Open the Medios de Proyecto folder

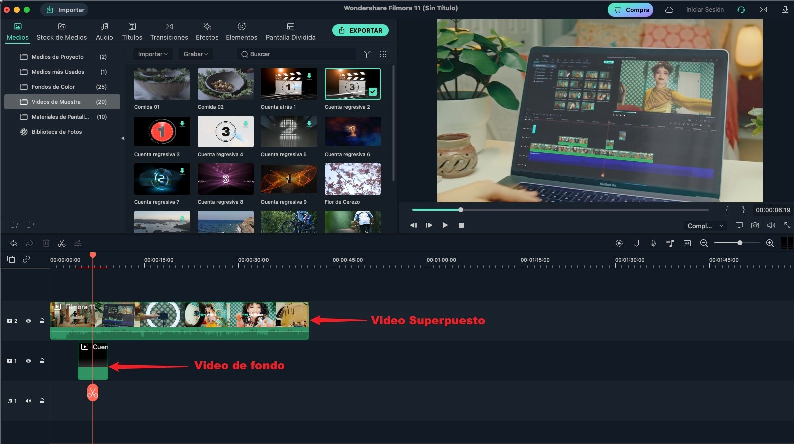pos(62,57)
